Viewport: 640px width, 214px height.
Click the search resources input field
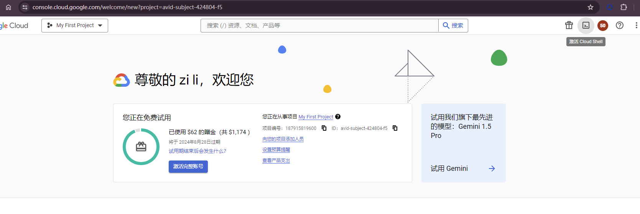319,26
